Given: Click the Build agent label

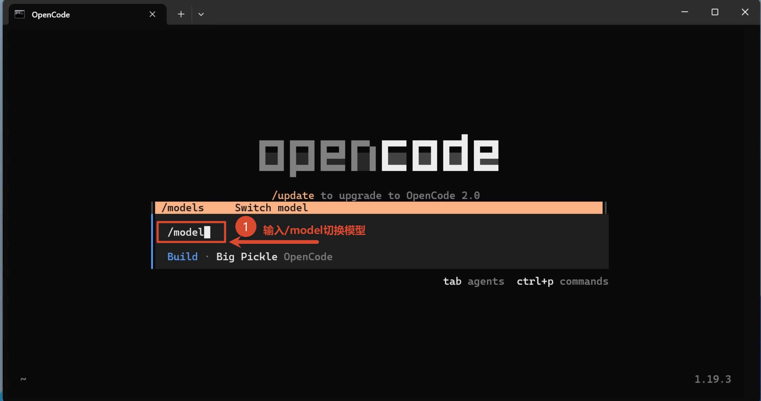Looking at the screenshot, I should (182, 257).
